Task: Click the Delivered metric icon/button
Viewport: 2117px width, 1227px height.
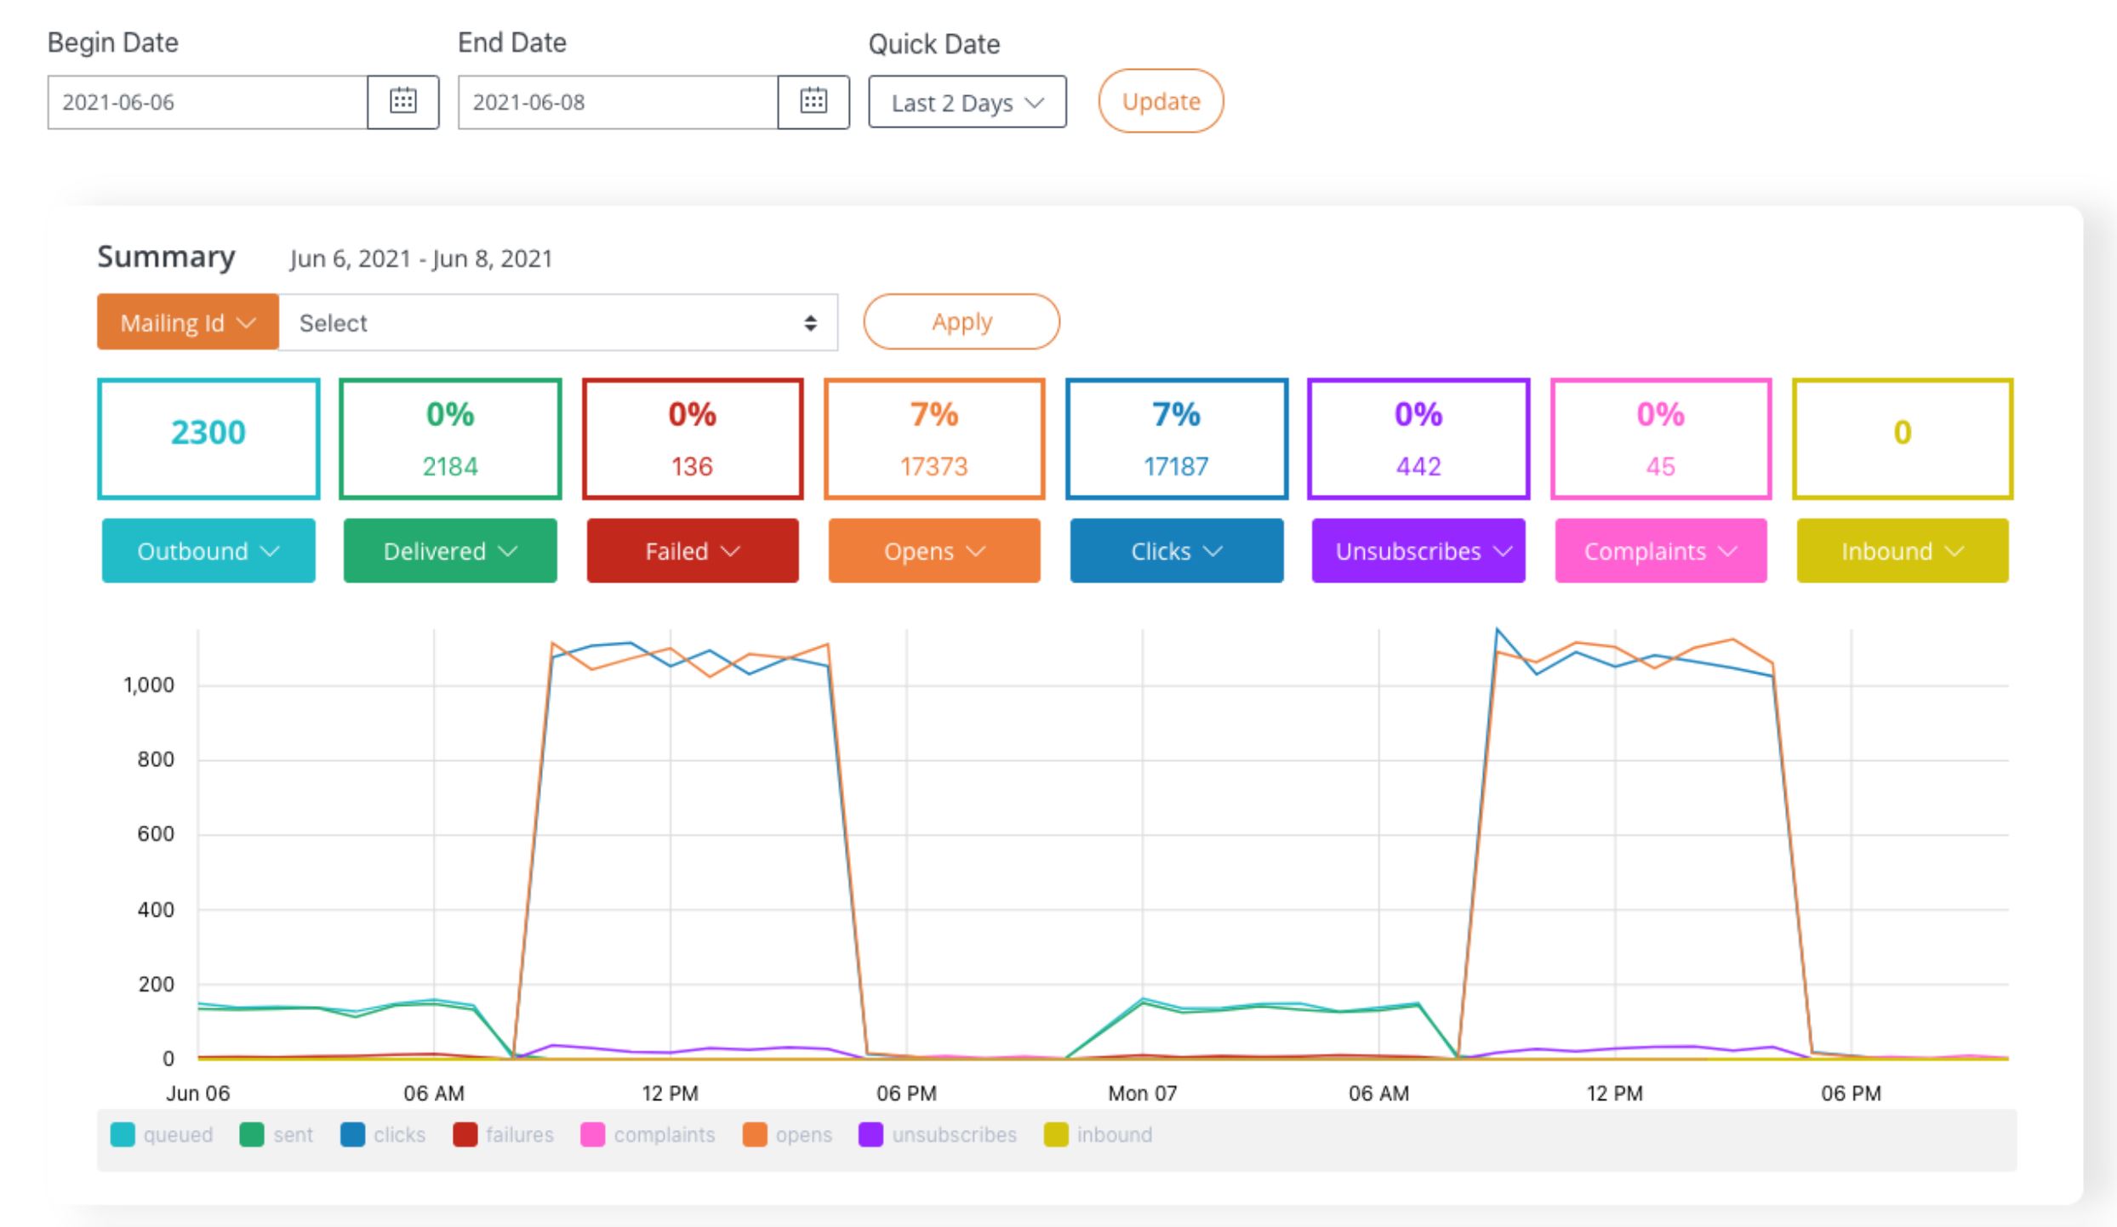Action: (x=448, y=551)
